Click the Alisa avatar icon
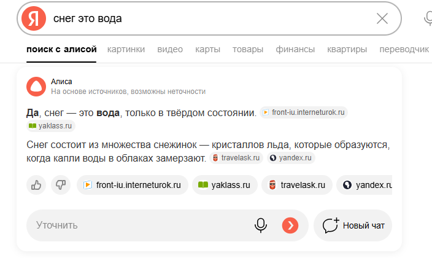432x266 pixels. pos(36,87)
